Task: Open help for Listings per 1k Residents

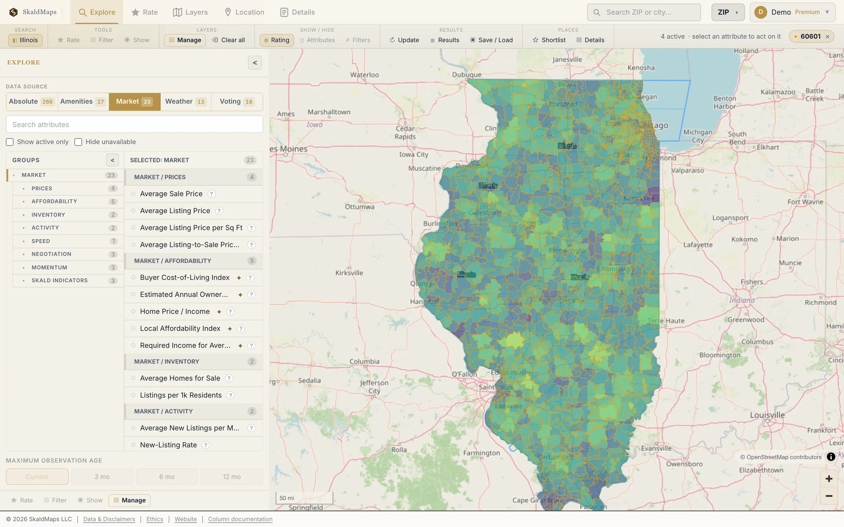Action: tap(230, 395)
